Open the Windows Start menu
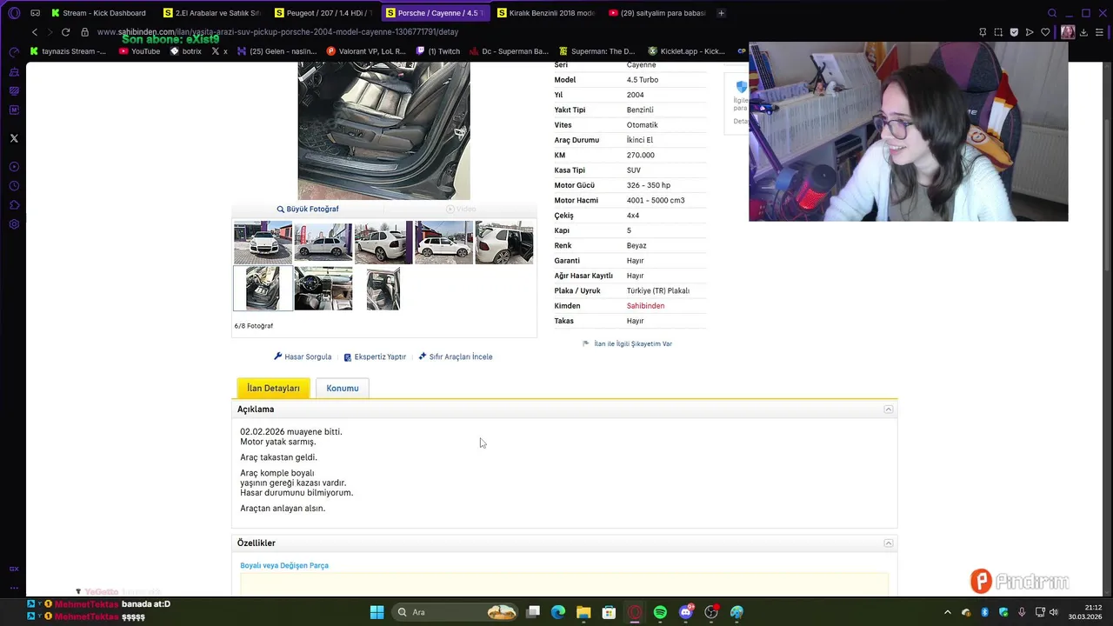1113x626 pixels. (377, 612)
